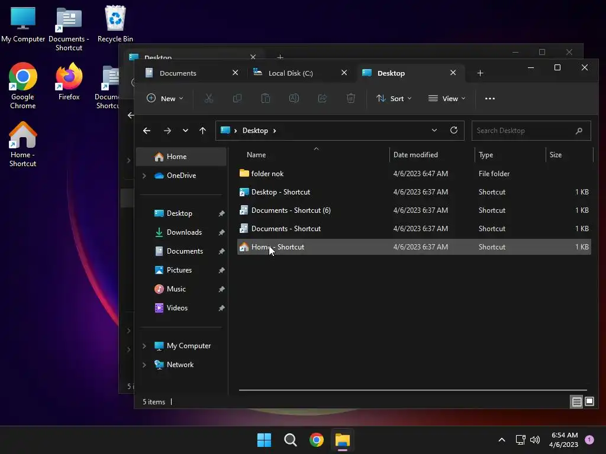Go up one folder level arrow
The width and height of the screenshot is (606, 454).
pos(202,131)
